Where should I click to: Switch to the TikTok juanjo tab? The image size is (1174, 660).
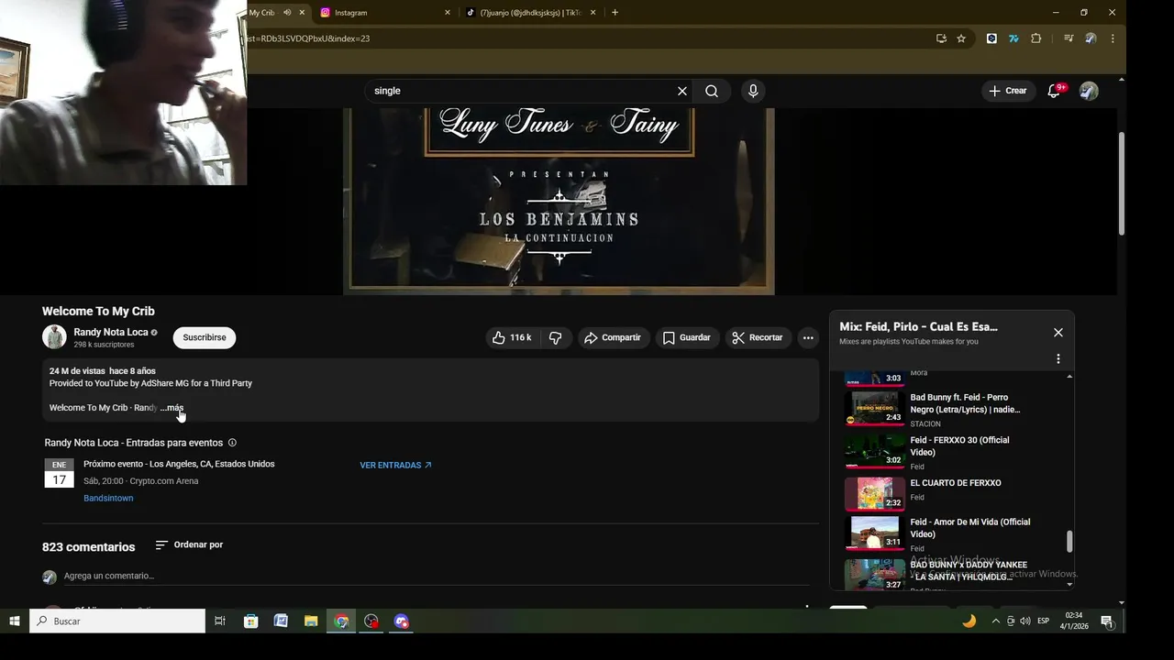pos(529,13)
